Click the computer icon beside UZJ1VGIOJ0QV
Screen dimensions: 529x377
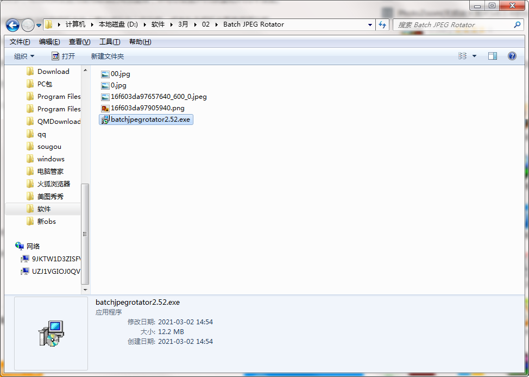click(25, 272)
